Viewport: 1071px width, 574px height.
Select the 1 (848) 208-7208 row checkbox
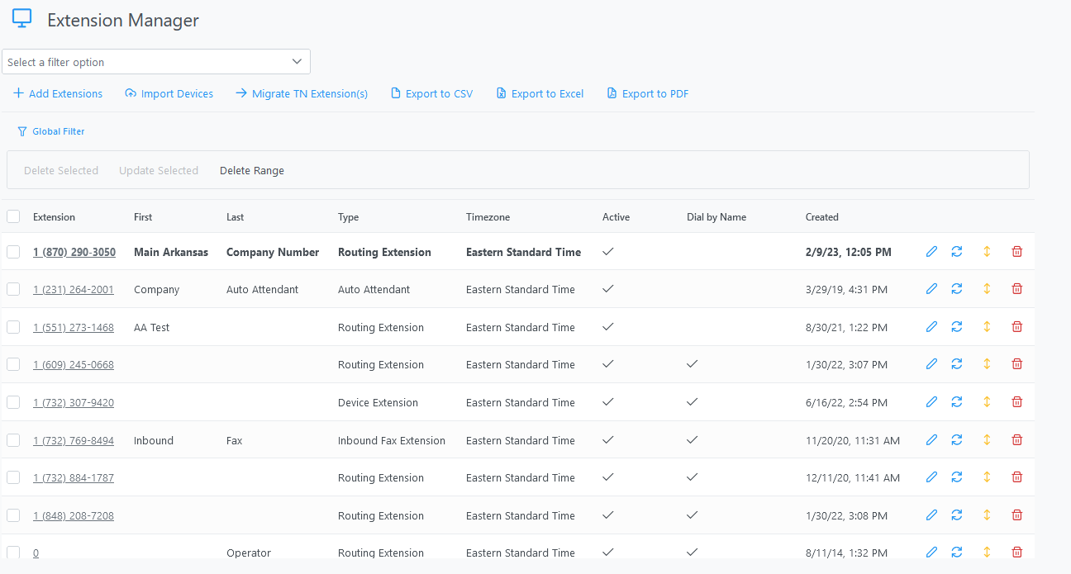click(x=13, y=515)
